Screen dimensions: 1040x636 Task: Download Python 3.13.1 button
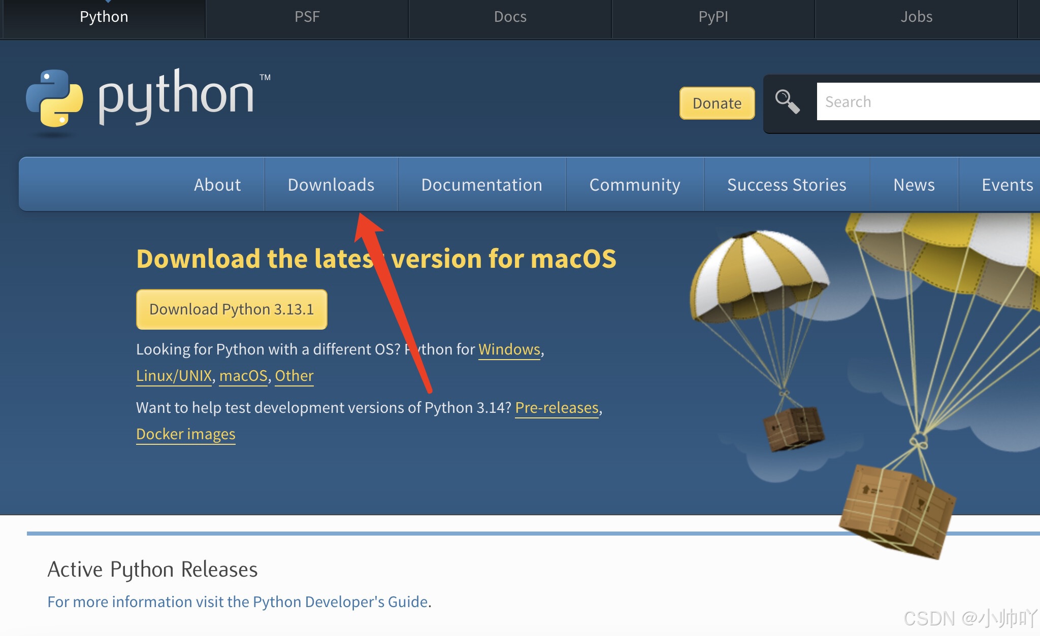(x=232, y=309)
